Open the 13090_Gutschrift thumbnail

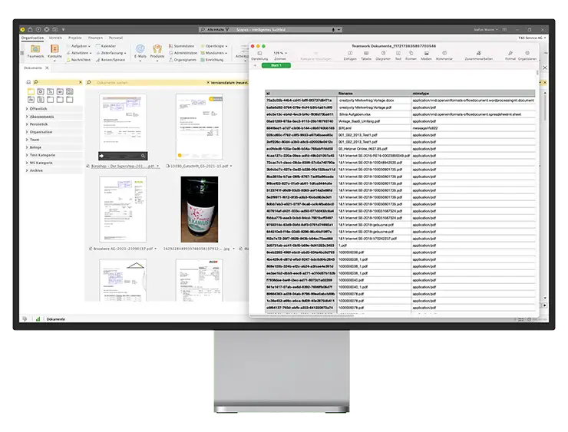click(200, 127)
